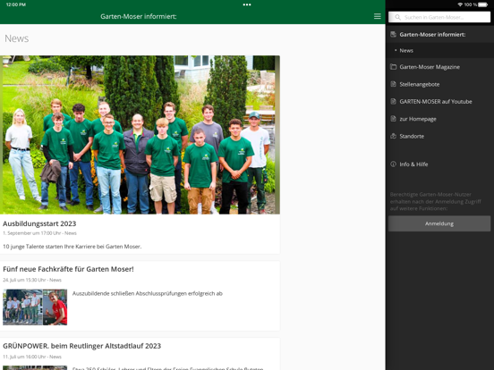
Task: Click the Garten-Moser informiert sidebar icon
Action: (393, 34)
